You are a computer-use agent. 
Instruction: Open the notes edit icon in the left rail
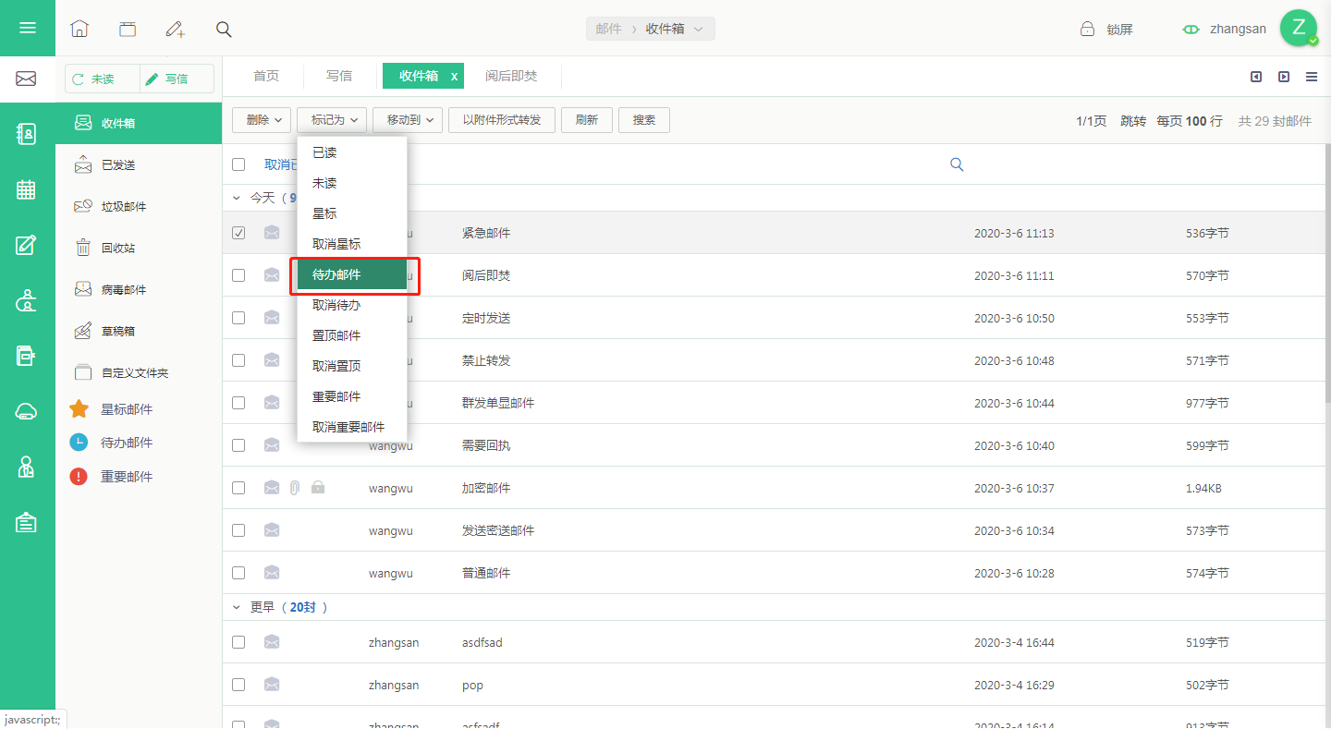[x=26, y=245]
